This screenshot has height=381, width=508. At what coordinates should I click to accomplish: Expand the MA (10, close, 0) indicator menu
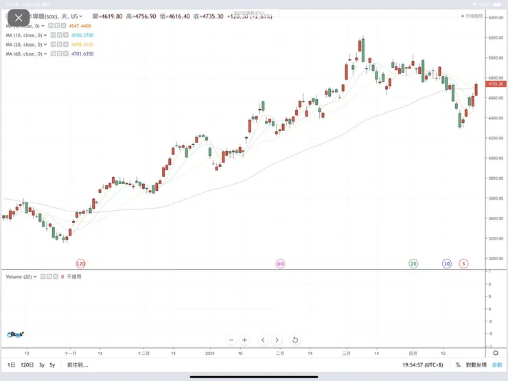pos(45,35)
